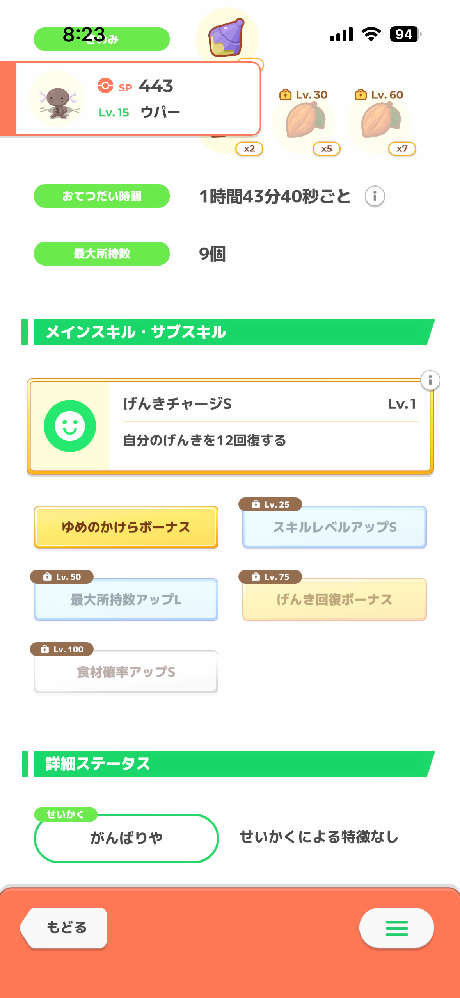Open main skill info icon
The height and width of the screenshot is (998, 460).
[x=430, y=380]
